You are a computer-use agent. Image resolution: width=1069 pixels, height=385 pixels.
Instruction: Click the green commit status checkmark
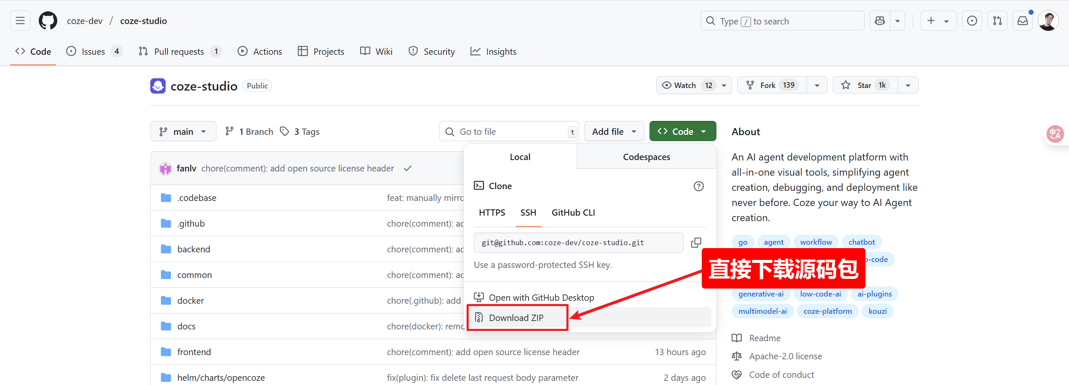pyautogui.click(x=408, y=168)
